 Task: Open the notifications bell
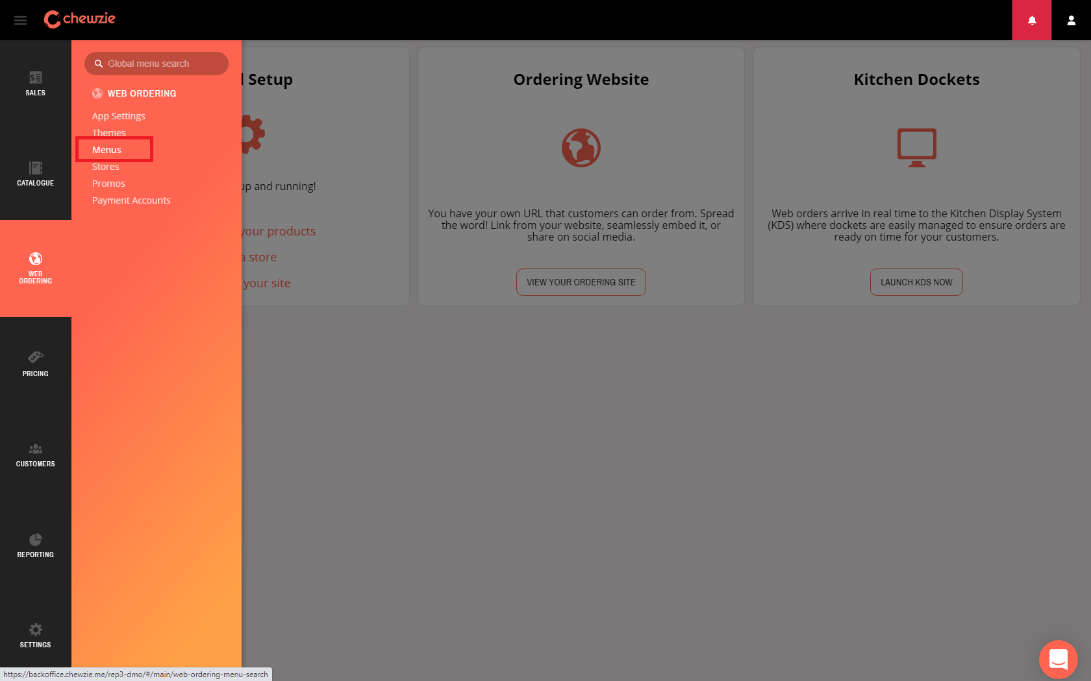click(1032, 20)
